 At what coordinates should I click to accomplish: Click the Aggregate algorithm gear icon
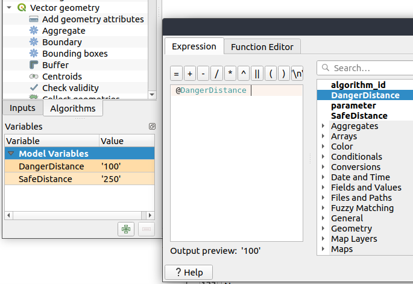click(x=34, y=31)
